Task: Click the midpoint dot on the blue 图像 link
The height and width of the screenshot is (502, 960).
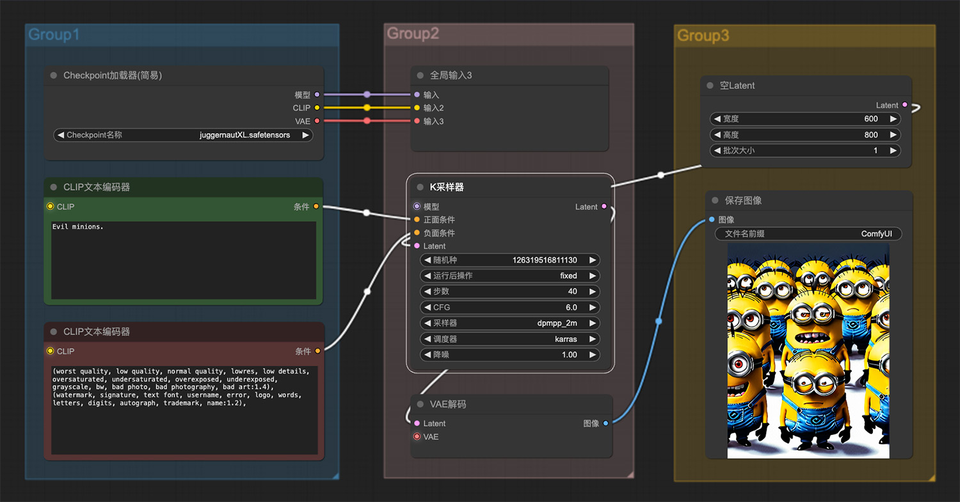Action: [x=659, y=322]
